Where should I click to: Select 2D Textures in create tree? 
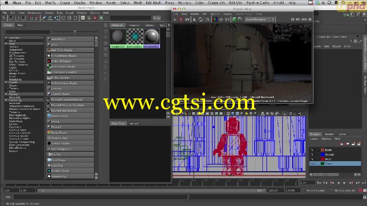click(17, 56)
